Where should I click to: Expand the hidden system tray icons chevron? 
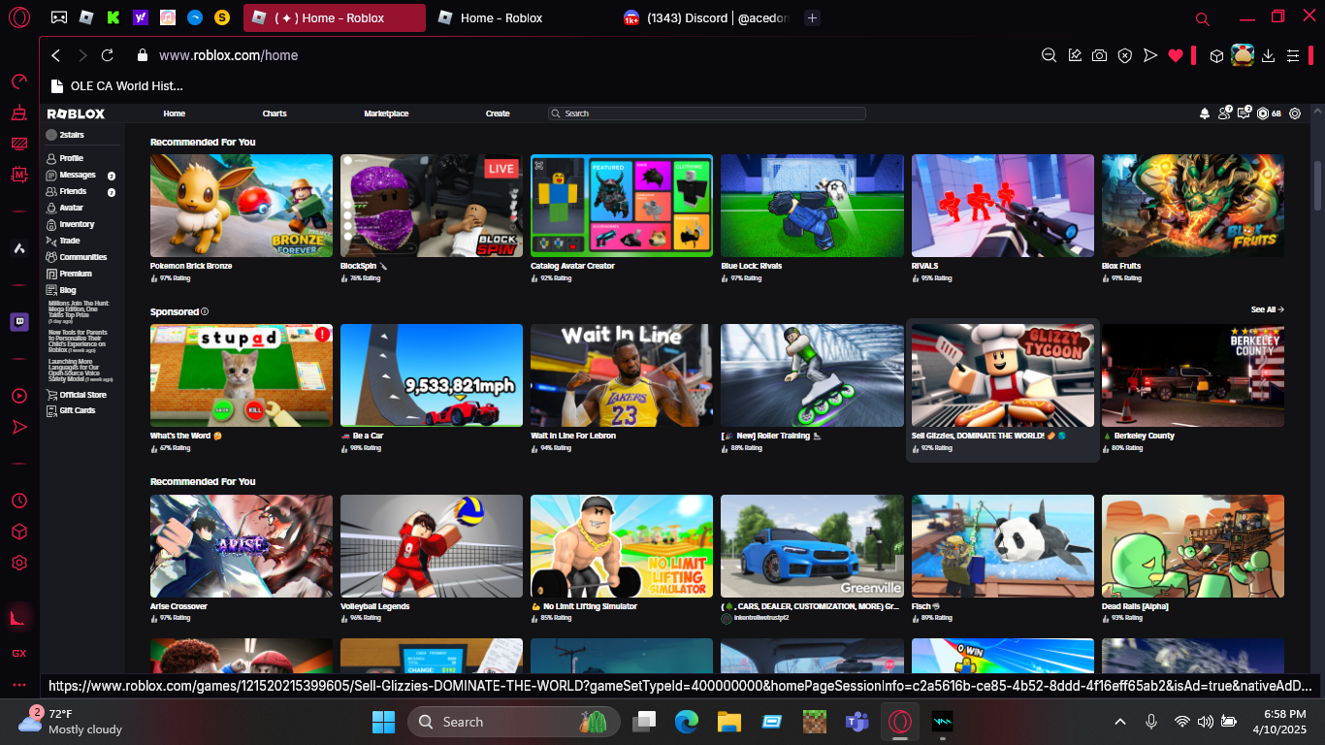(1120, 722)
